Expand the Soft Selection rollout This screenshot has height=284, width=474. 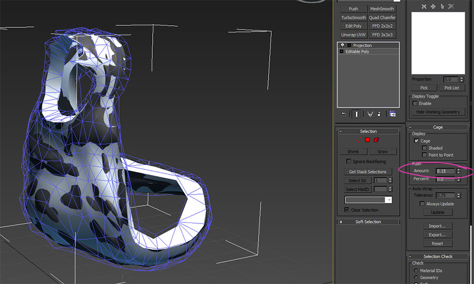368,222
